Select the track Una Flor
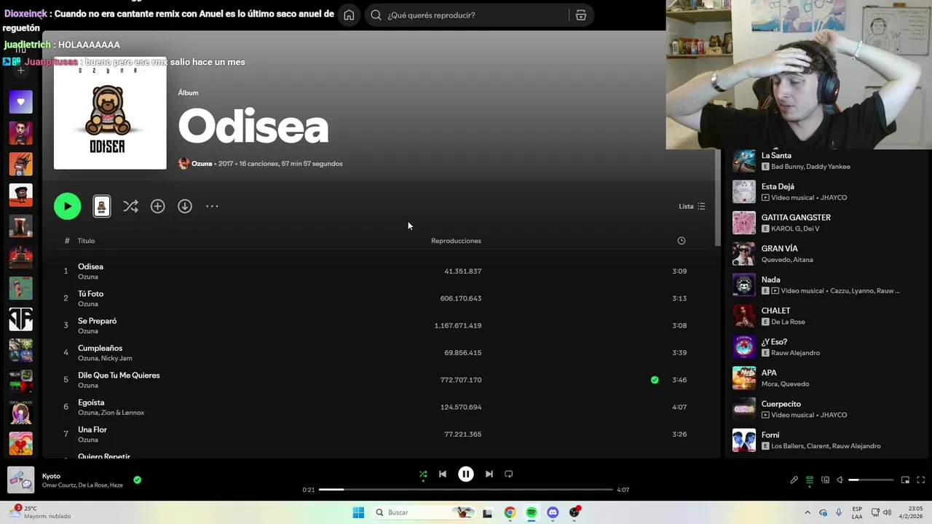This screenshot has height=524, width=932. 92,429
